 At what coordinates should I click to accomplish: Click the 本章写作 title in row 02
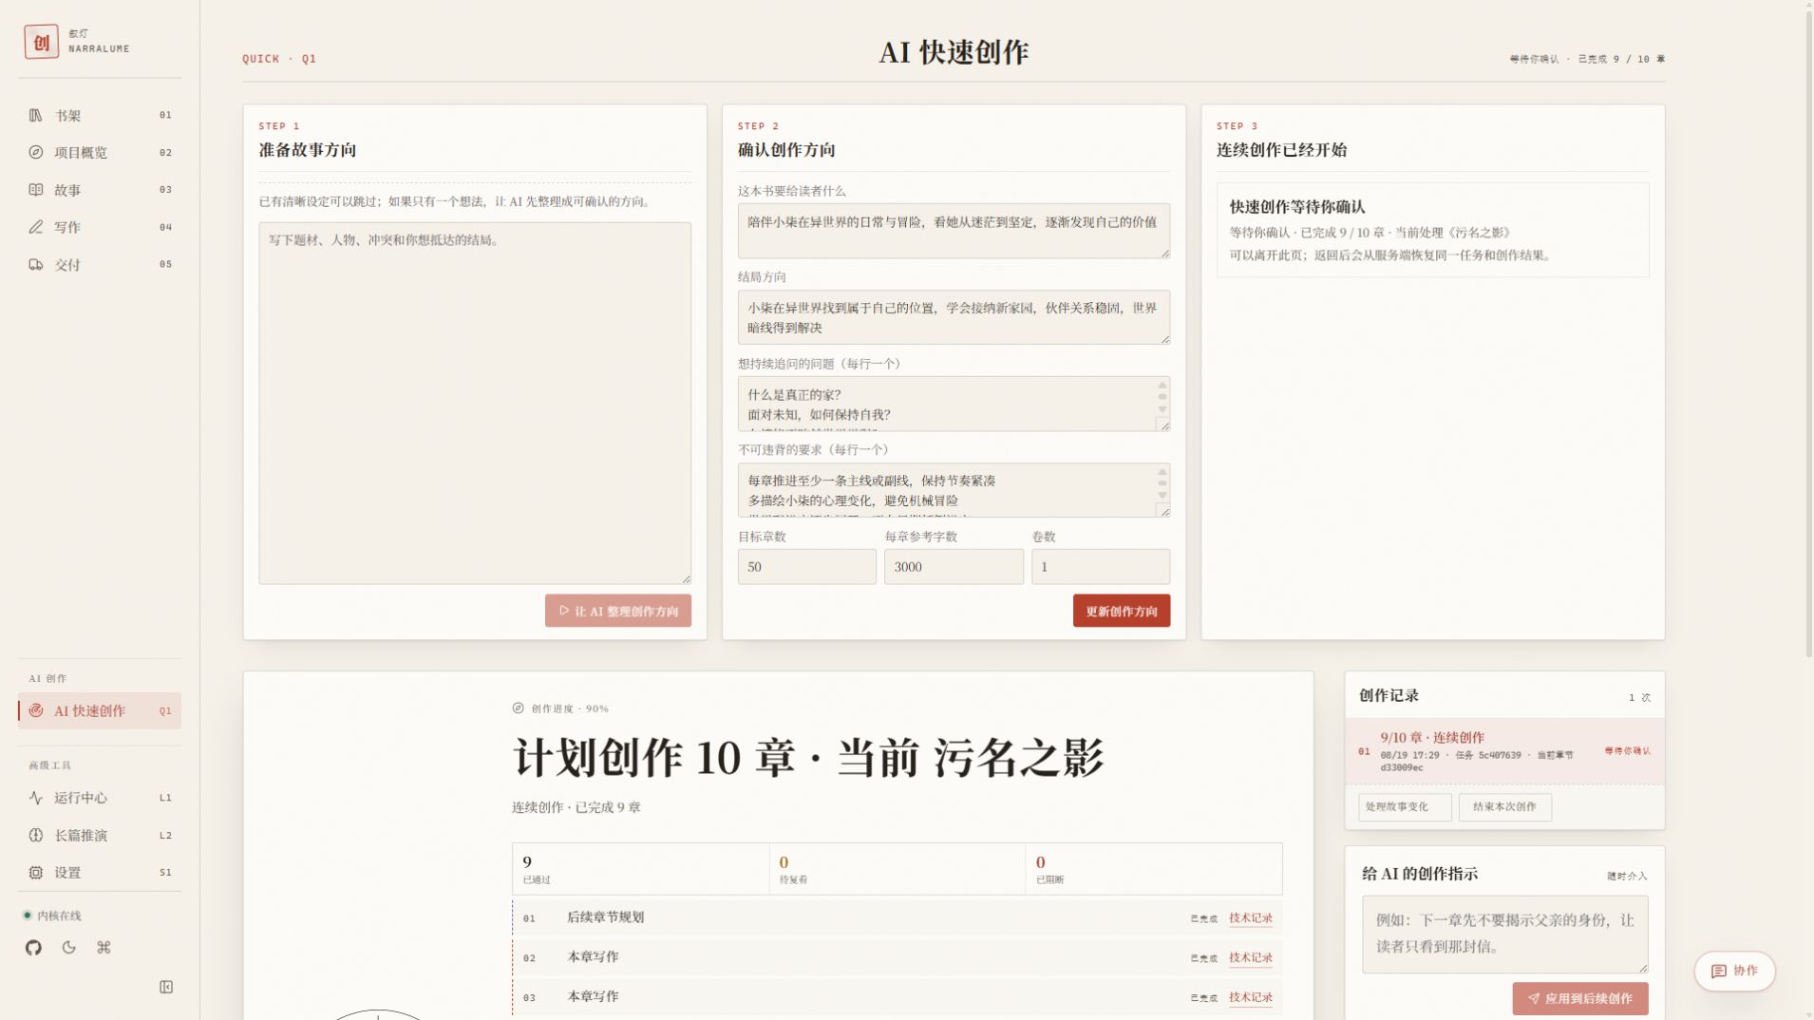click(593, 957)
